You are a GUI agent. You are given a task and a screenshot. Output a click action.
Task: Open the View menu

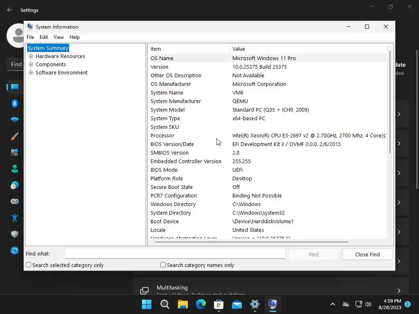coord(59,37)
